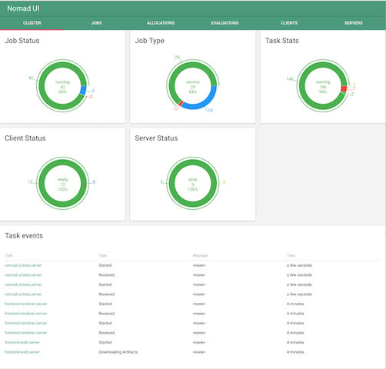
Task: Switch to the Servers tab
Action: (354, 23)
